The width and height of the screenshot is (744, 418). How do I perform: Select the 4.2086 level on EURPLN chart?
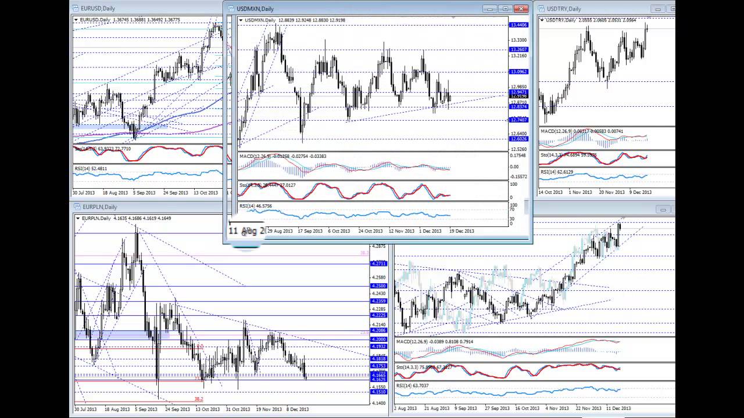tap(378, 330)
